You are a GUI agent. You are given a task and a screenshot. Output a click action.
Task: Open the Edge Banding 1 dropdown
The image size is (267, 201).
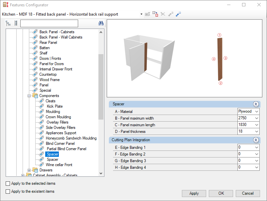click(x=257, y=148)
